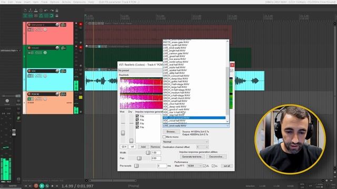The height and width of the screenshot is (189, 337).
Task: Click the Remove button in ReaVerb
Action: point(155,147)
